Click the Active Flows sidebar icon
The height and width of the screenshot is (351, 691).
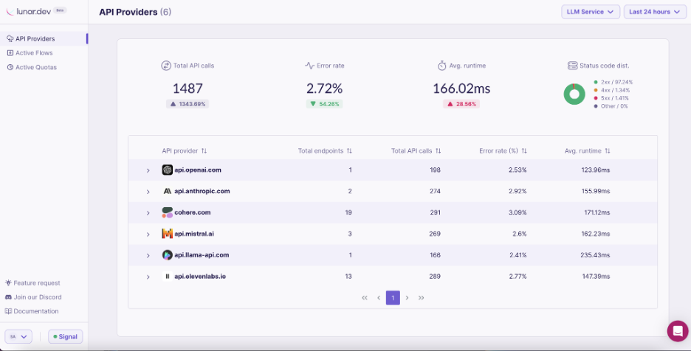[10, 53]
